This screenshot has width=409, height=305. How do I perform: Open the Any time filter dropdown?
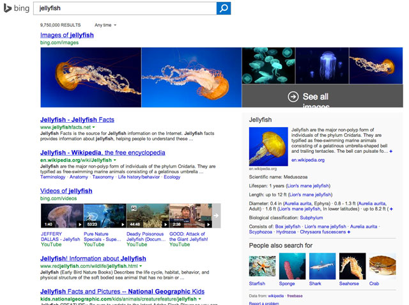[105, 25]
